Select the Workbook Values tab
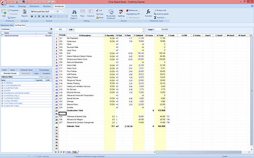The height and width of the screenshot is (158, 254). (26, 70)
